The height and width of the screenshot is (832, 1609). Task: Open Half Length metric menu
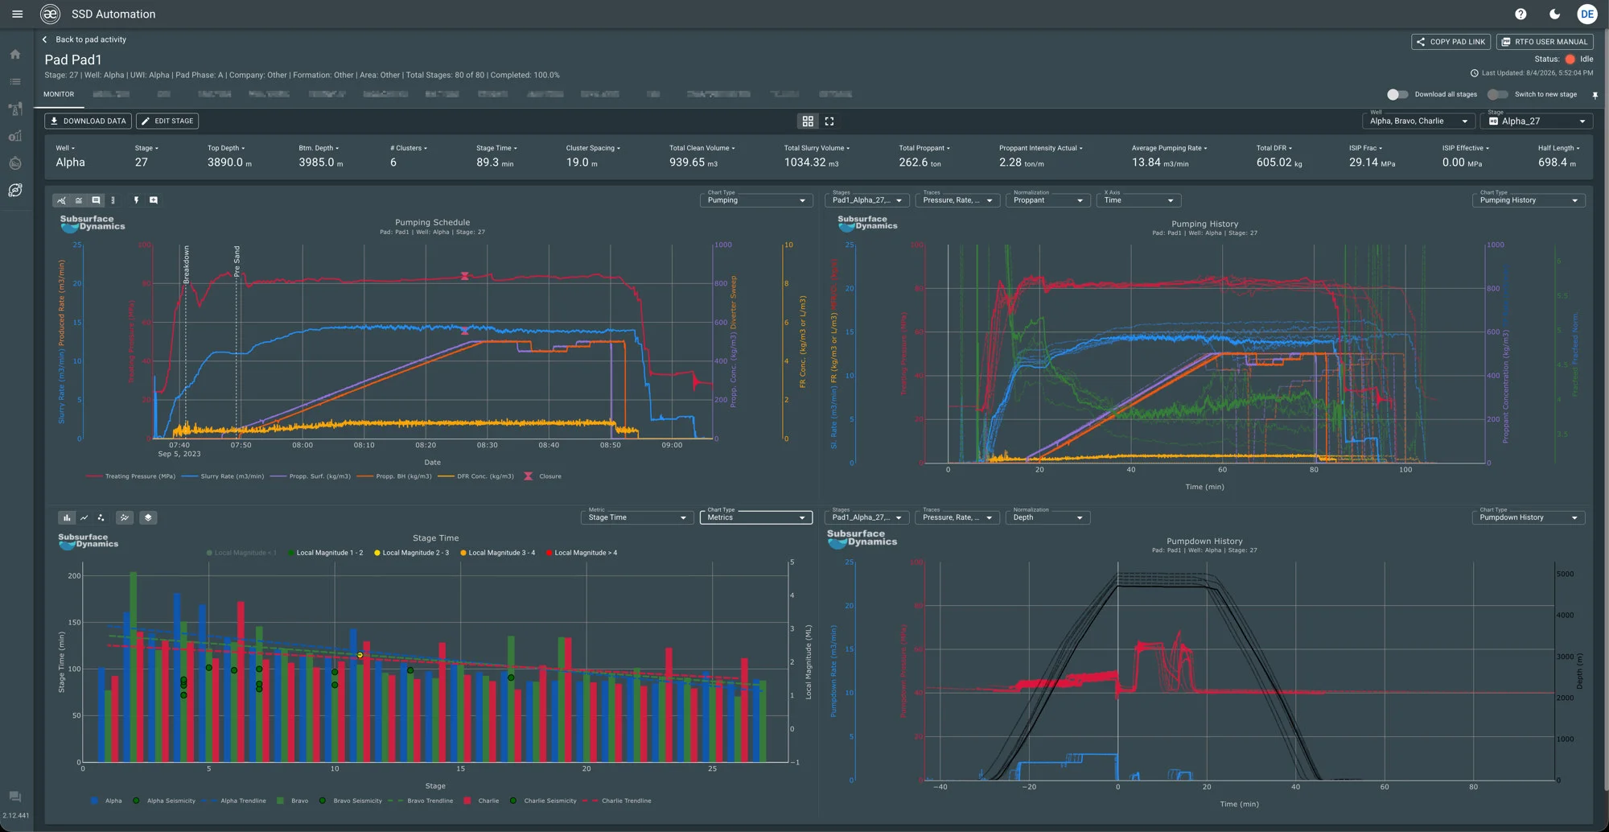(1558, 148)
